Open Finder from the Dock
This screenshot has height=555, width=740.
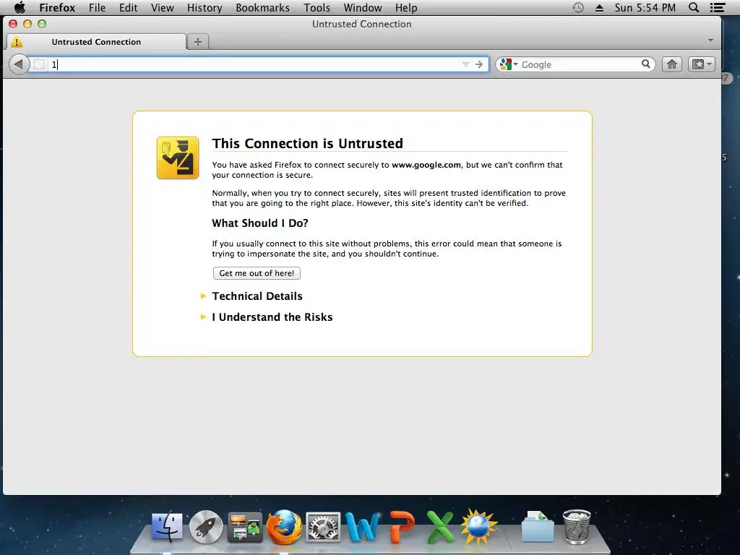pos(167,527)
